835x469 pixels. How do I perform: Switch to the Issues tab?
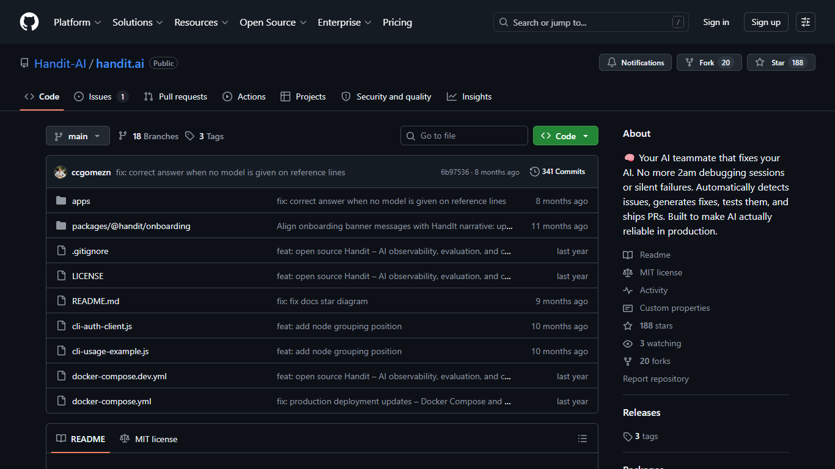coord(101,96)
